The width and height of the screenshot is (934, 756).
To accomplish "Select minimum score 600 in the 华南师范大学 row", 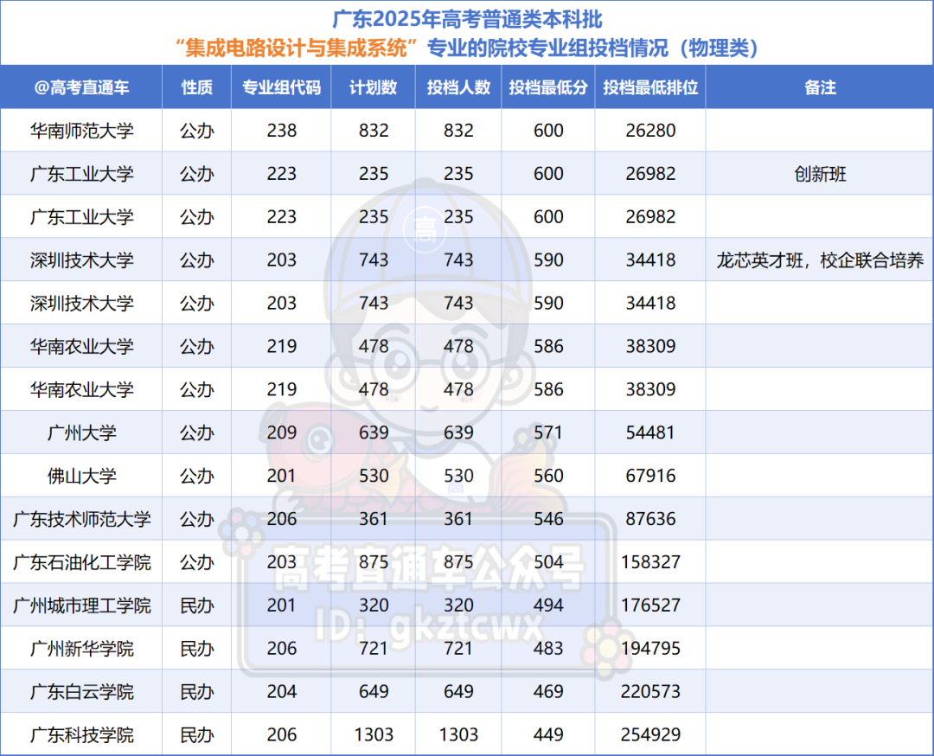I will [548, 131].
